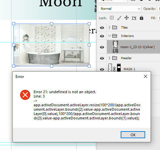Expand the Header group
The image size is (160, 150).
click(x=109, y=58)
